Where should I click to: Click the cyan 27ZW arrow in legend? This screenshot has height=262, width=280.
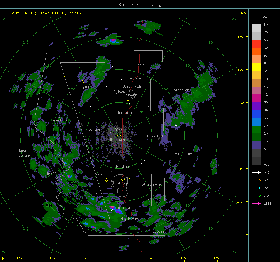click(x=256, y=188)
